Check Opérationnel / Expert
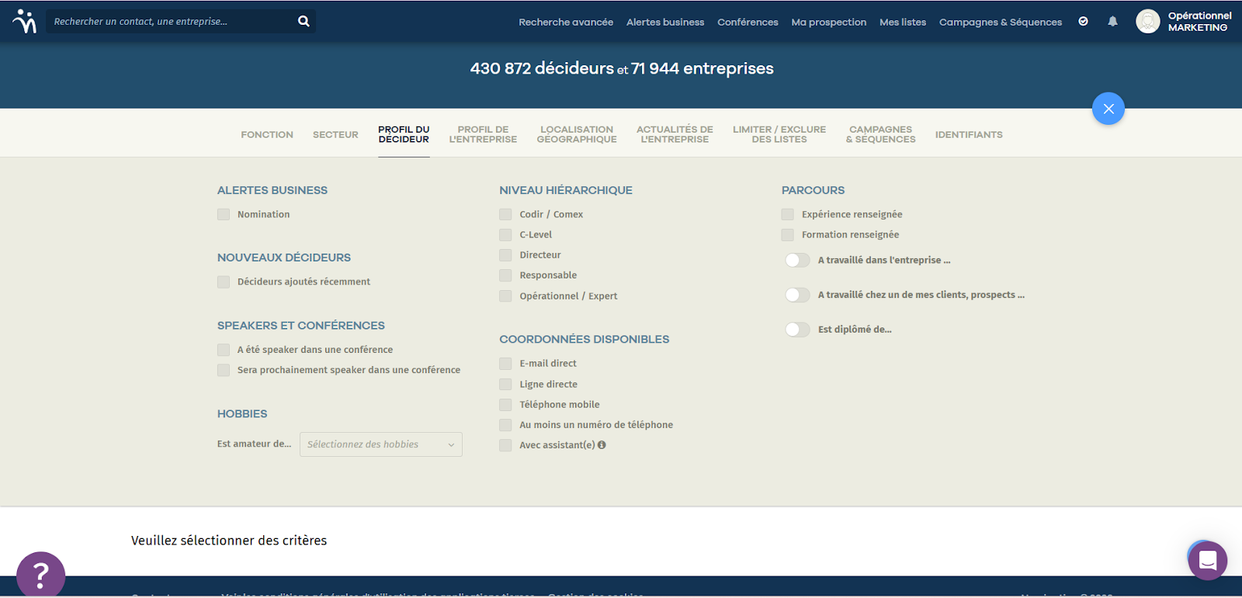Screen dimensions: 1242x598 (x=505, y=296)
